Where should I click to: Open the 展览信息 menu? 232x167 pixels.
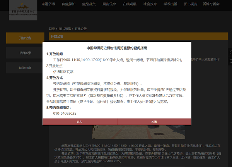pos(109,4)
